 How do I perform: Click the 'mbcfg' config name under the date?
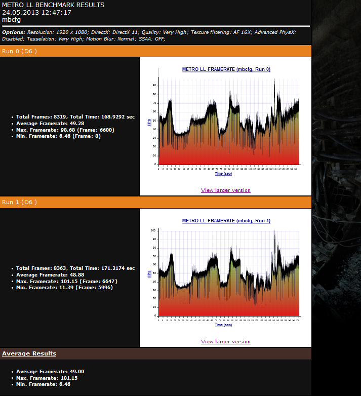(x=11, y=20)
